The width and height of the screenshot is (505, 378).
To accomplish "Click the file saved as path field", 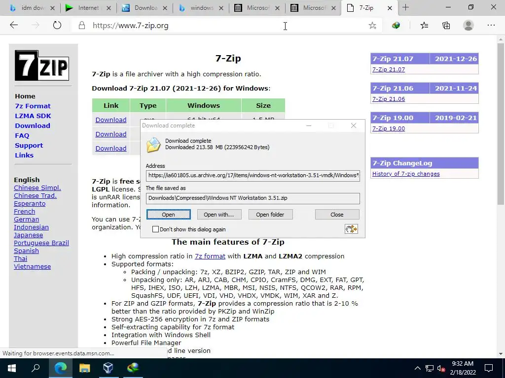I will pos(253,198).
